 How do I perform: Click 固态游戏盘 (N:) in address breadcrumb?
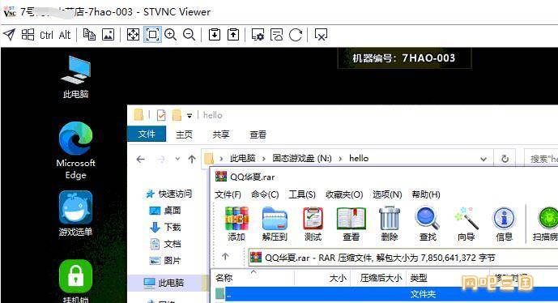[302, 159]
